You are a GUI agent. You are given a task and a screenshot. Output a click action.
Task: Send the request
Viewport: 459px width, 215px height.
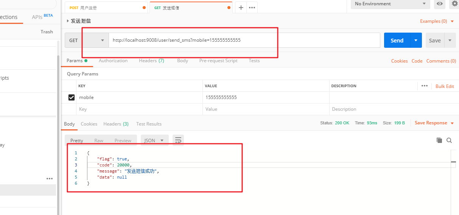397,40
